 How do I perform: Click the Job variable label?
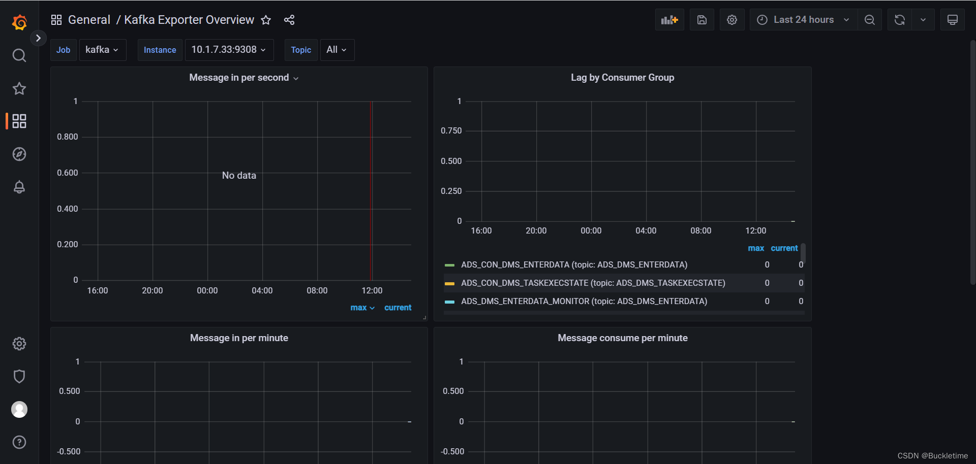[x=64, y=50]
